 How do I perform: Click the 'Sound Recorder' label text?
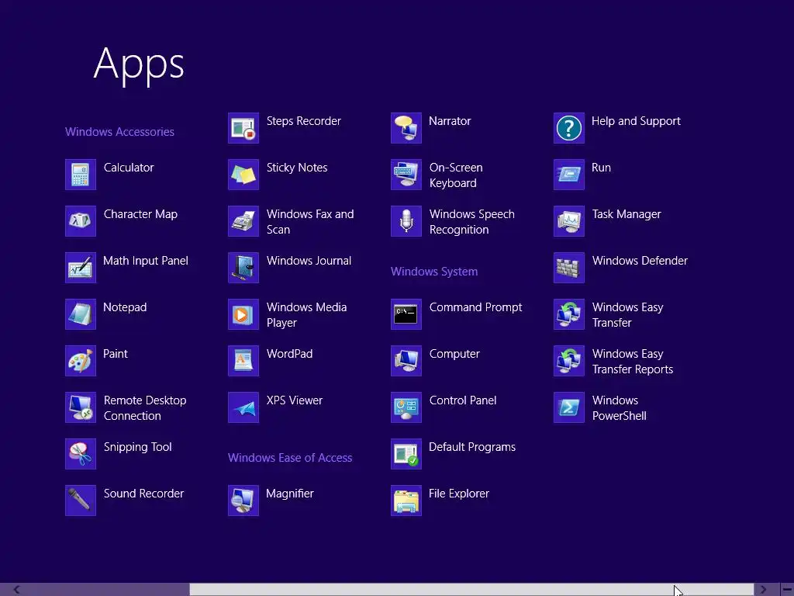[143, 494]
